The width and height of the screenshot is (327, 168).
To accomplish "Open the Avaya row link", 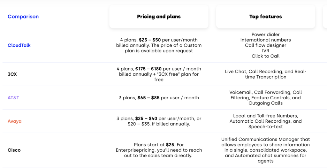I will [14, 121].
